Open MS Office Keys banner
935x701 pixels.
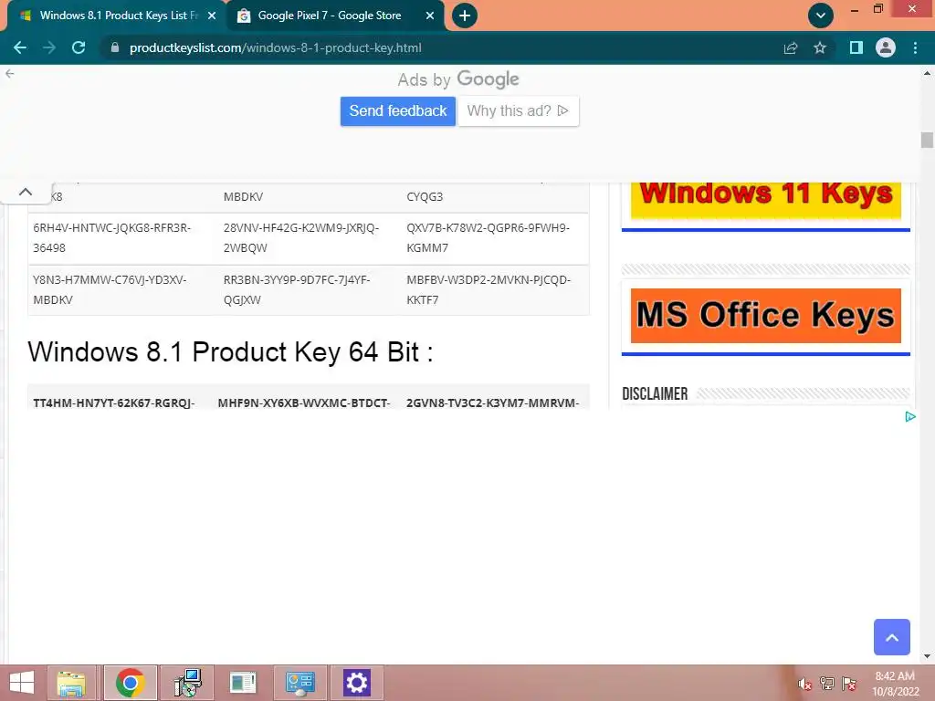[766, 315]
